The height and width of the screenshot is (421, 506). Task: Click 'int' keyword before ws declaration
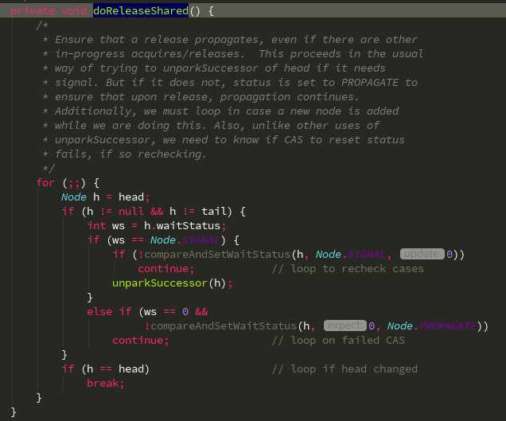tap(96, 226)
